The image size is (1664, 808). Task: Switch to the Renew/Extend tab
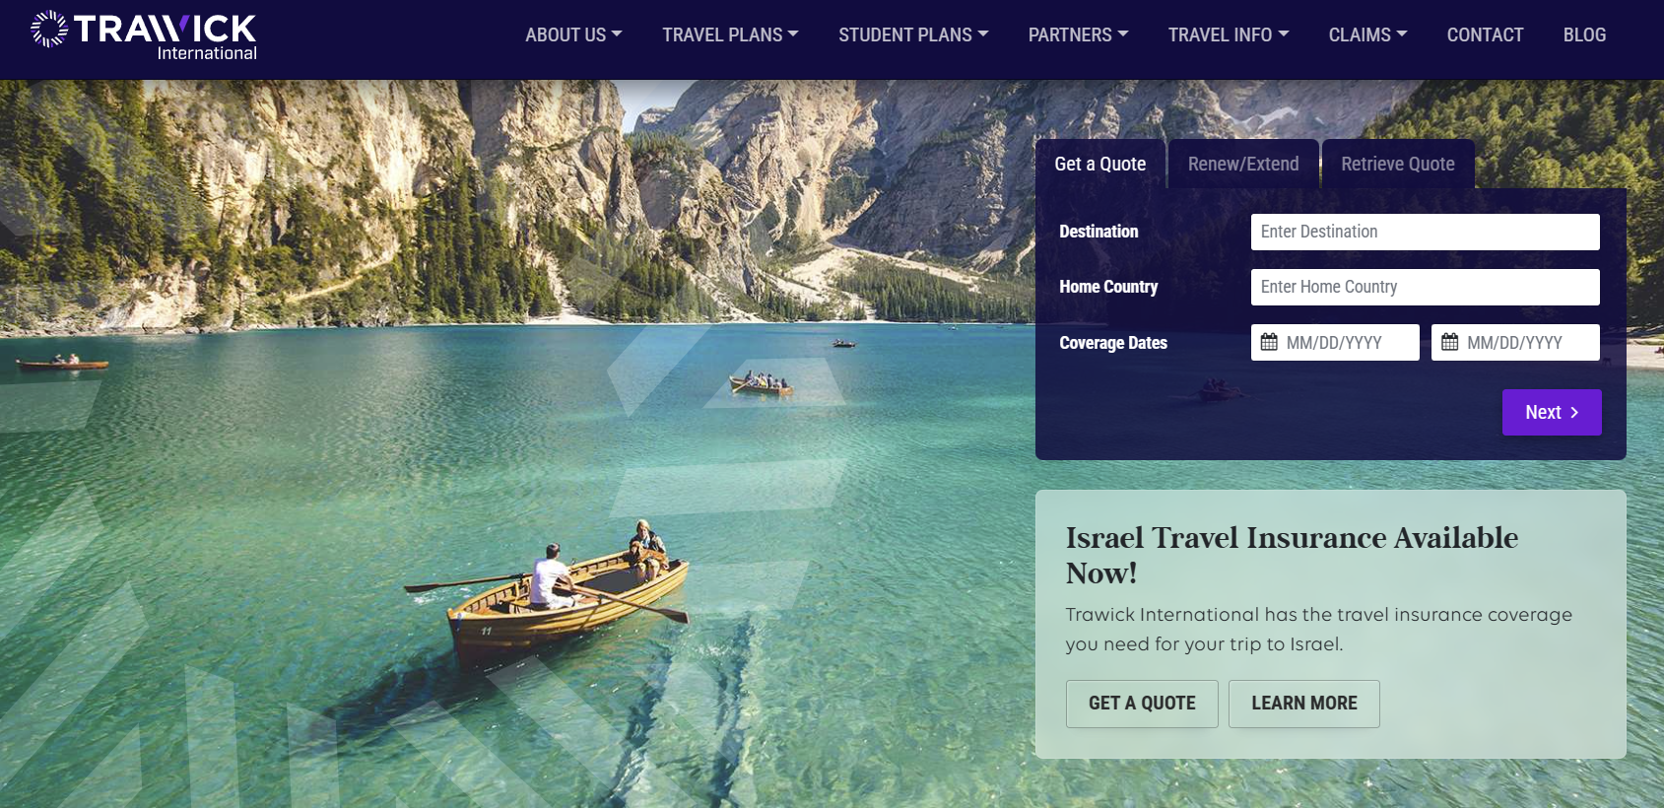[x=1243, y=164]
